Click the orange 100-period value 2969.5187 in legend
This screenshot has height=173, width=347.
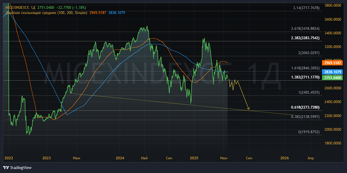click(98, 13)
